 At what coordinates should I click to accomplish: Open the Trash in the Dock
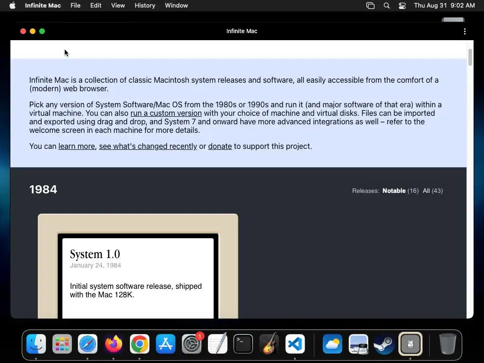(448, 344)
